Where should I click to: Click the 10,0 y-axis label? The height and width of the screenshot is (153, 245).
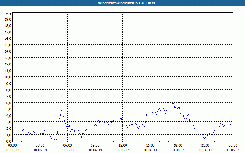(x=9, y=77)
